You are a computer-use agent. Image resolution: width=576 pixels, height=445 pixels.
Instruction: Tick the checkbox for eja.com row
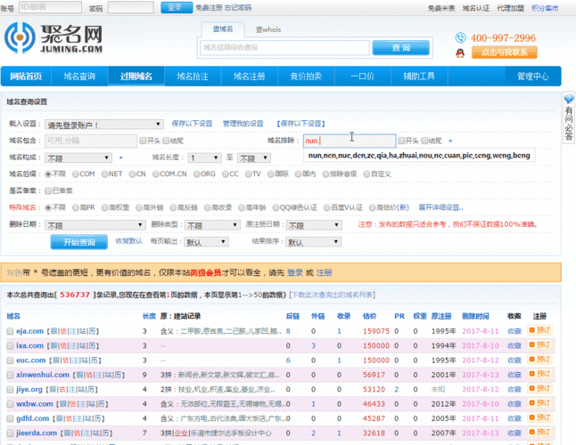[x=10, y=331]
